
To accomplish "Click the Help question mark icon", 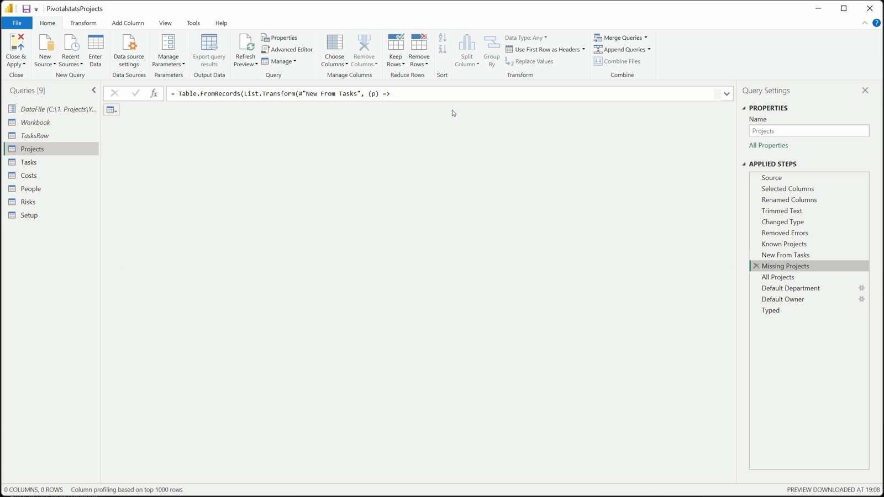I will [x=876, y=23].
